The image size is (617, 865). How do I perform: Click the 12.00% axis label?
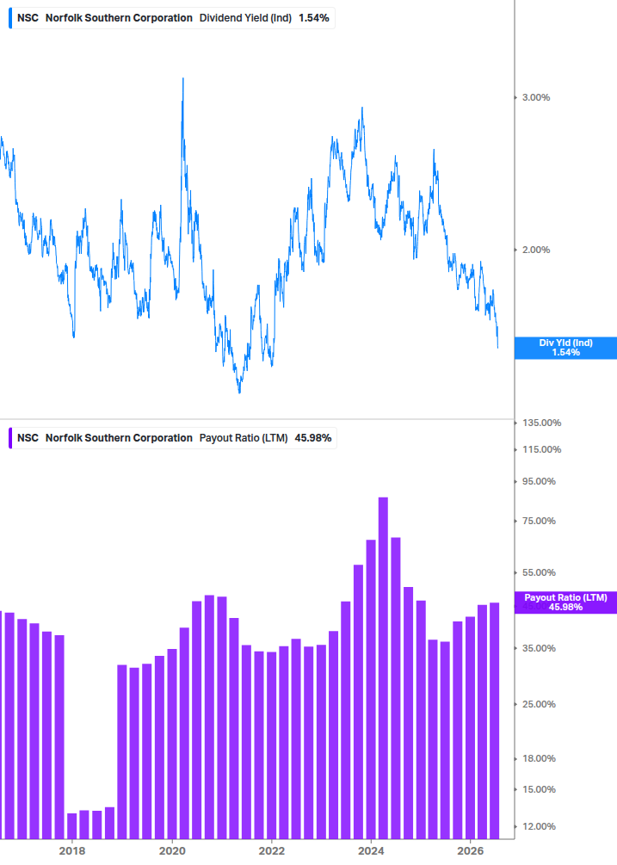539,827
